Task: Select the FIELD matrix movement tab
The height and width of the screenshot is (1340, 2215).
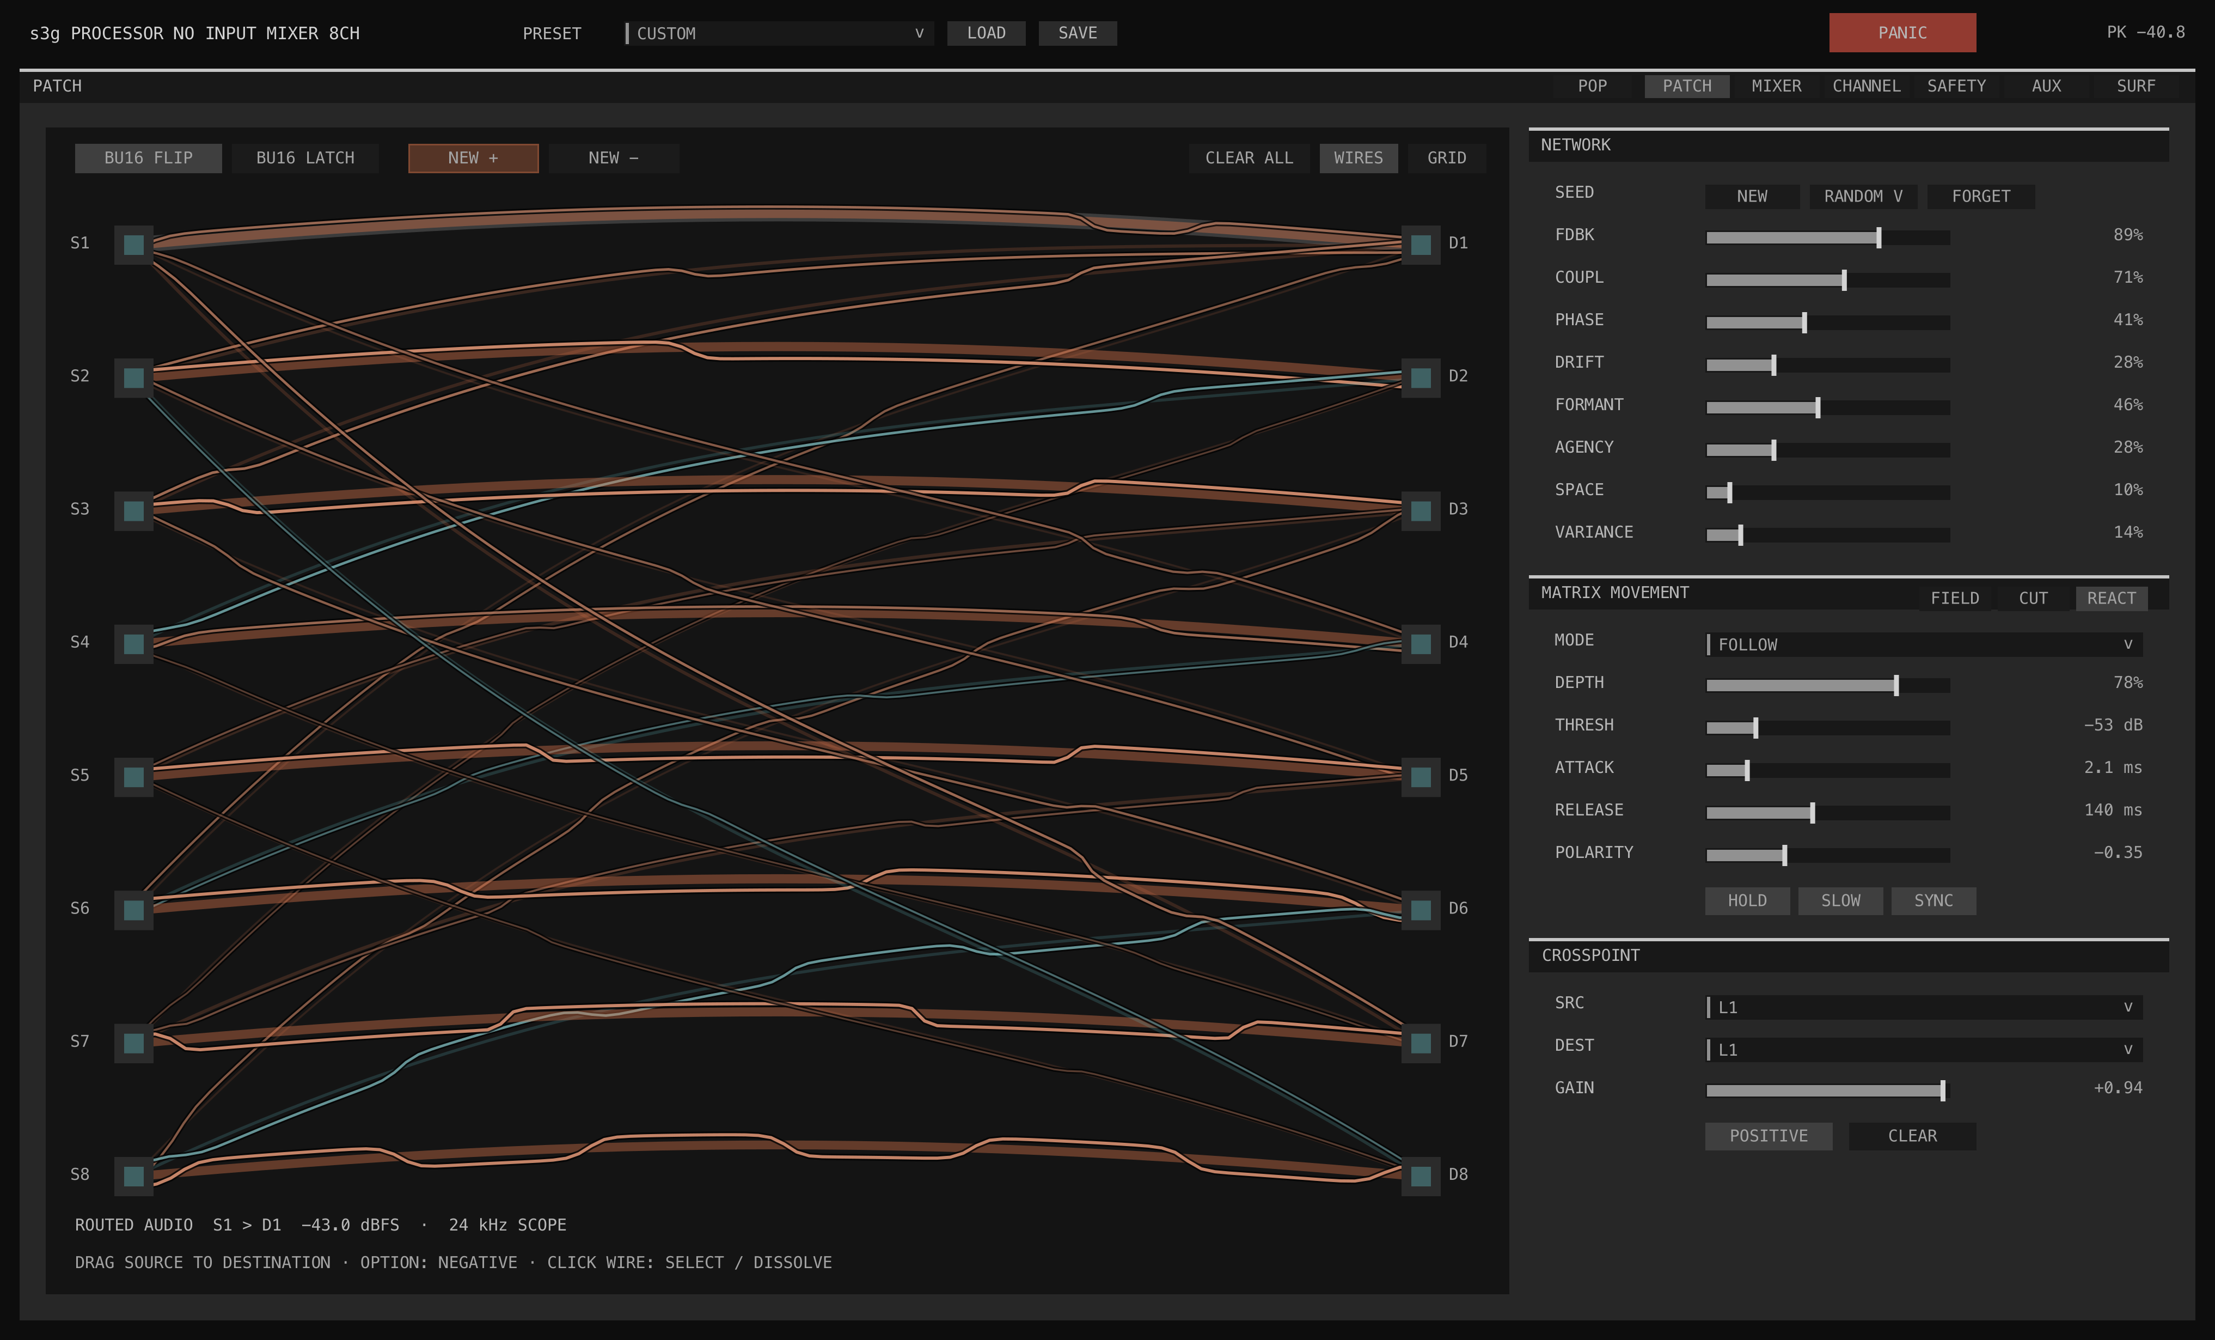Action: 1955,598
